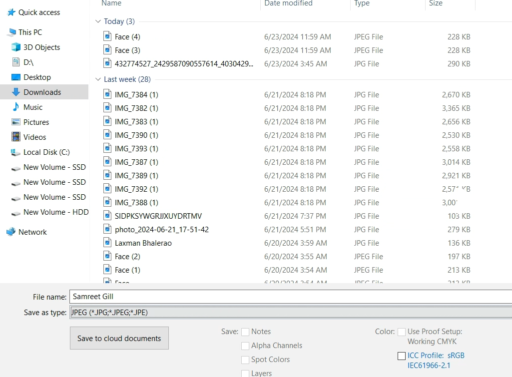Click the IMG_7384 (1) file icon
The width and height of the screenshot is (512, 377).
(107, 94)
